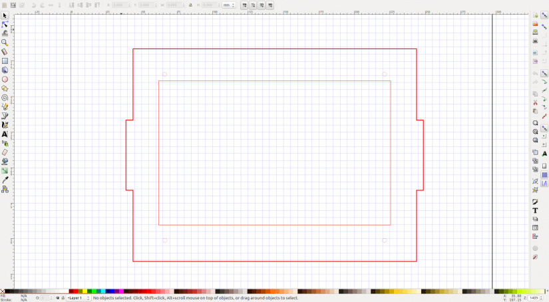Toggle current layer lock icon
The height and width of the screenshot is (302, 549).
coord(63,298)
